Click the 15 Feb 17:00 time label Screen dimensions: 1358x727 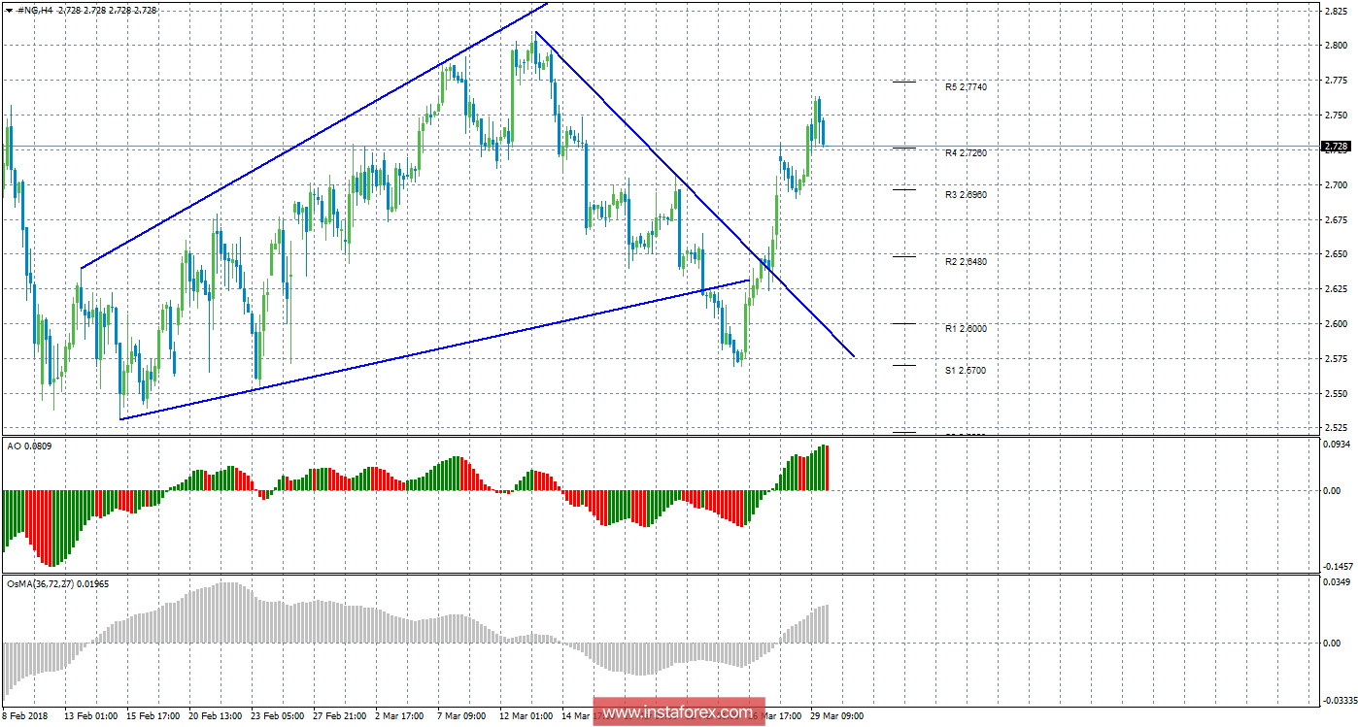[x=153, y=716]
